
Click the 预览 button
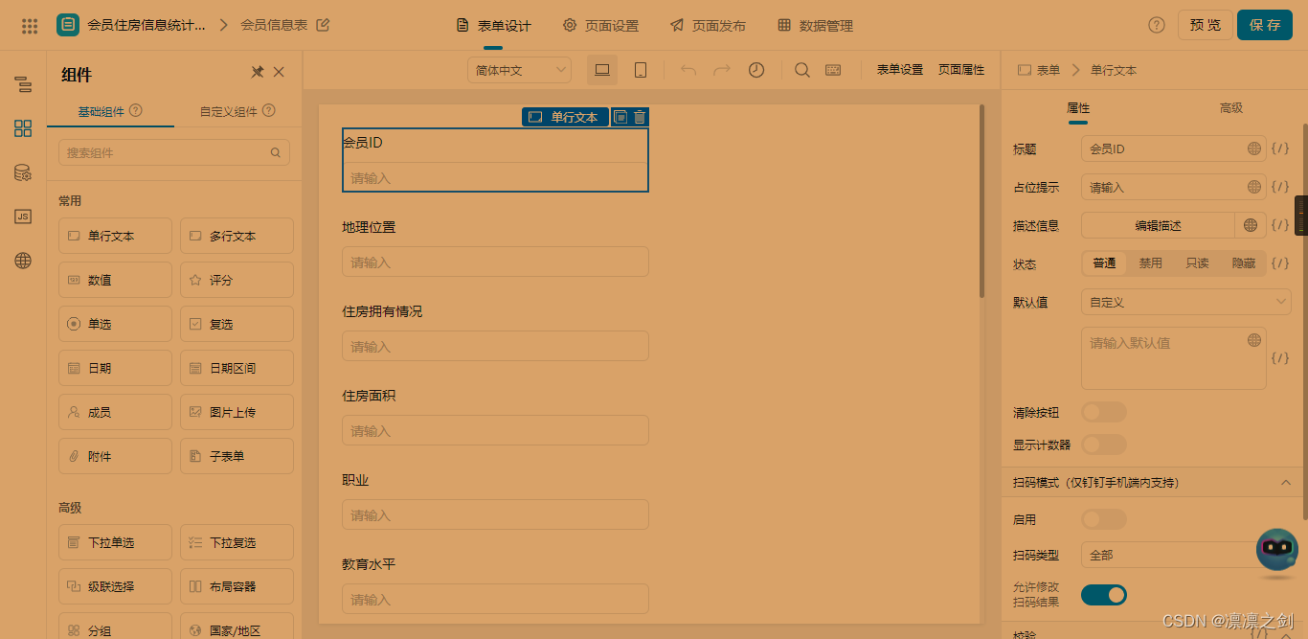point(1206,25)
